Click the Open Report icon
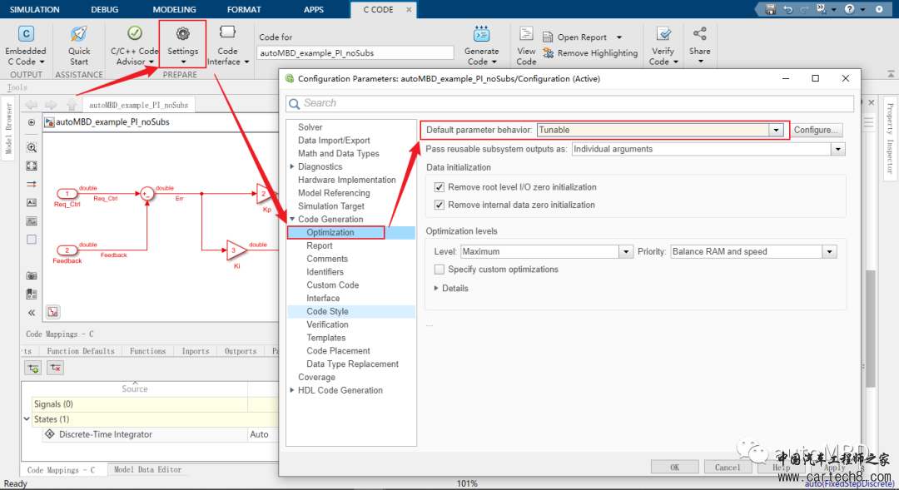The width and height of the screenshot is (899, 490). 548,37
